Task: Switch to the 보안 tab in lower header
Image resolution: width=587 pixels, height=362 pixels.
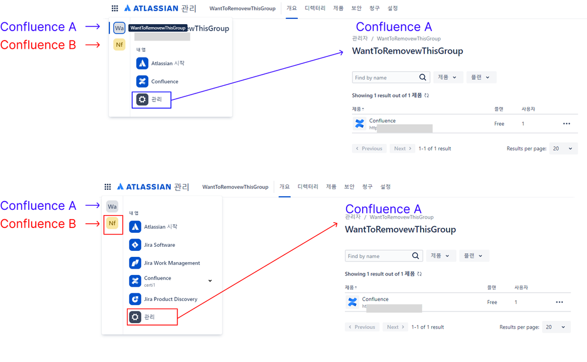Action: tap(349, 187)
